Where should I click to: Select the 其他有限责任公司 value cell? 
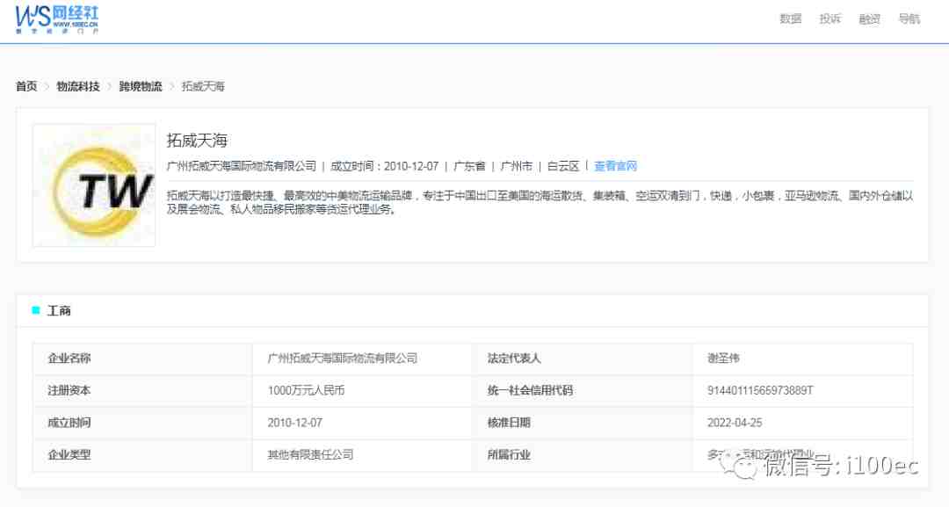362,455
